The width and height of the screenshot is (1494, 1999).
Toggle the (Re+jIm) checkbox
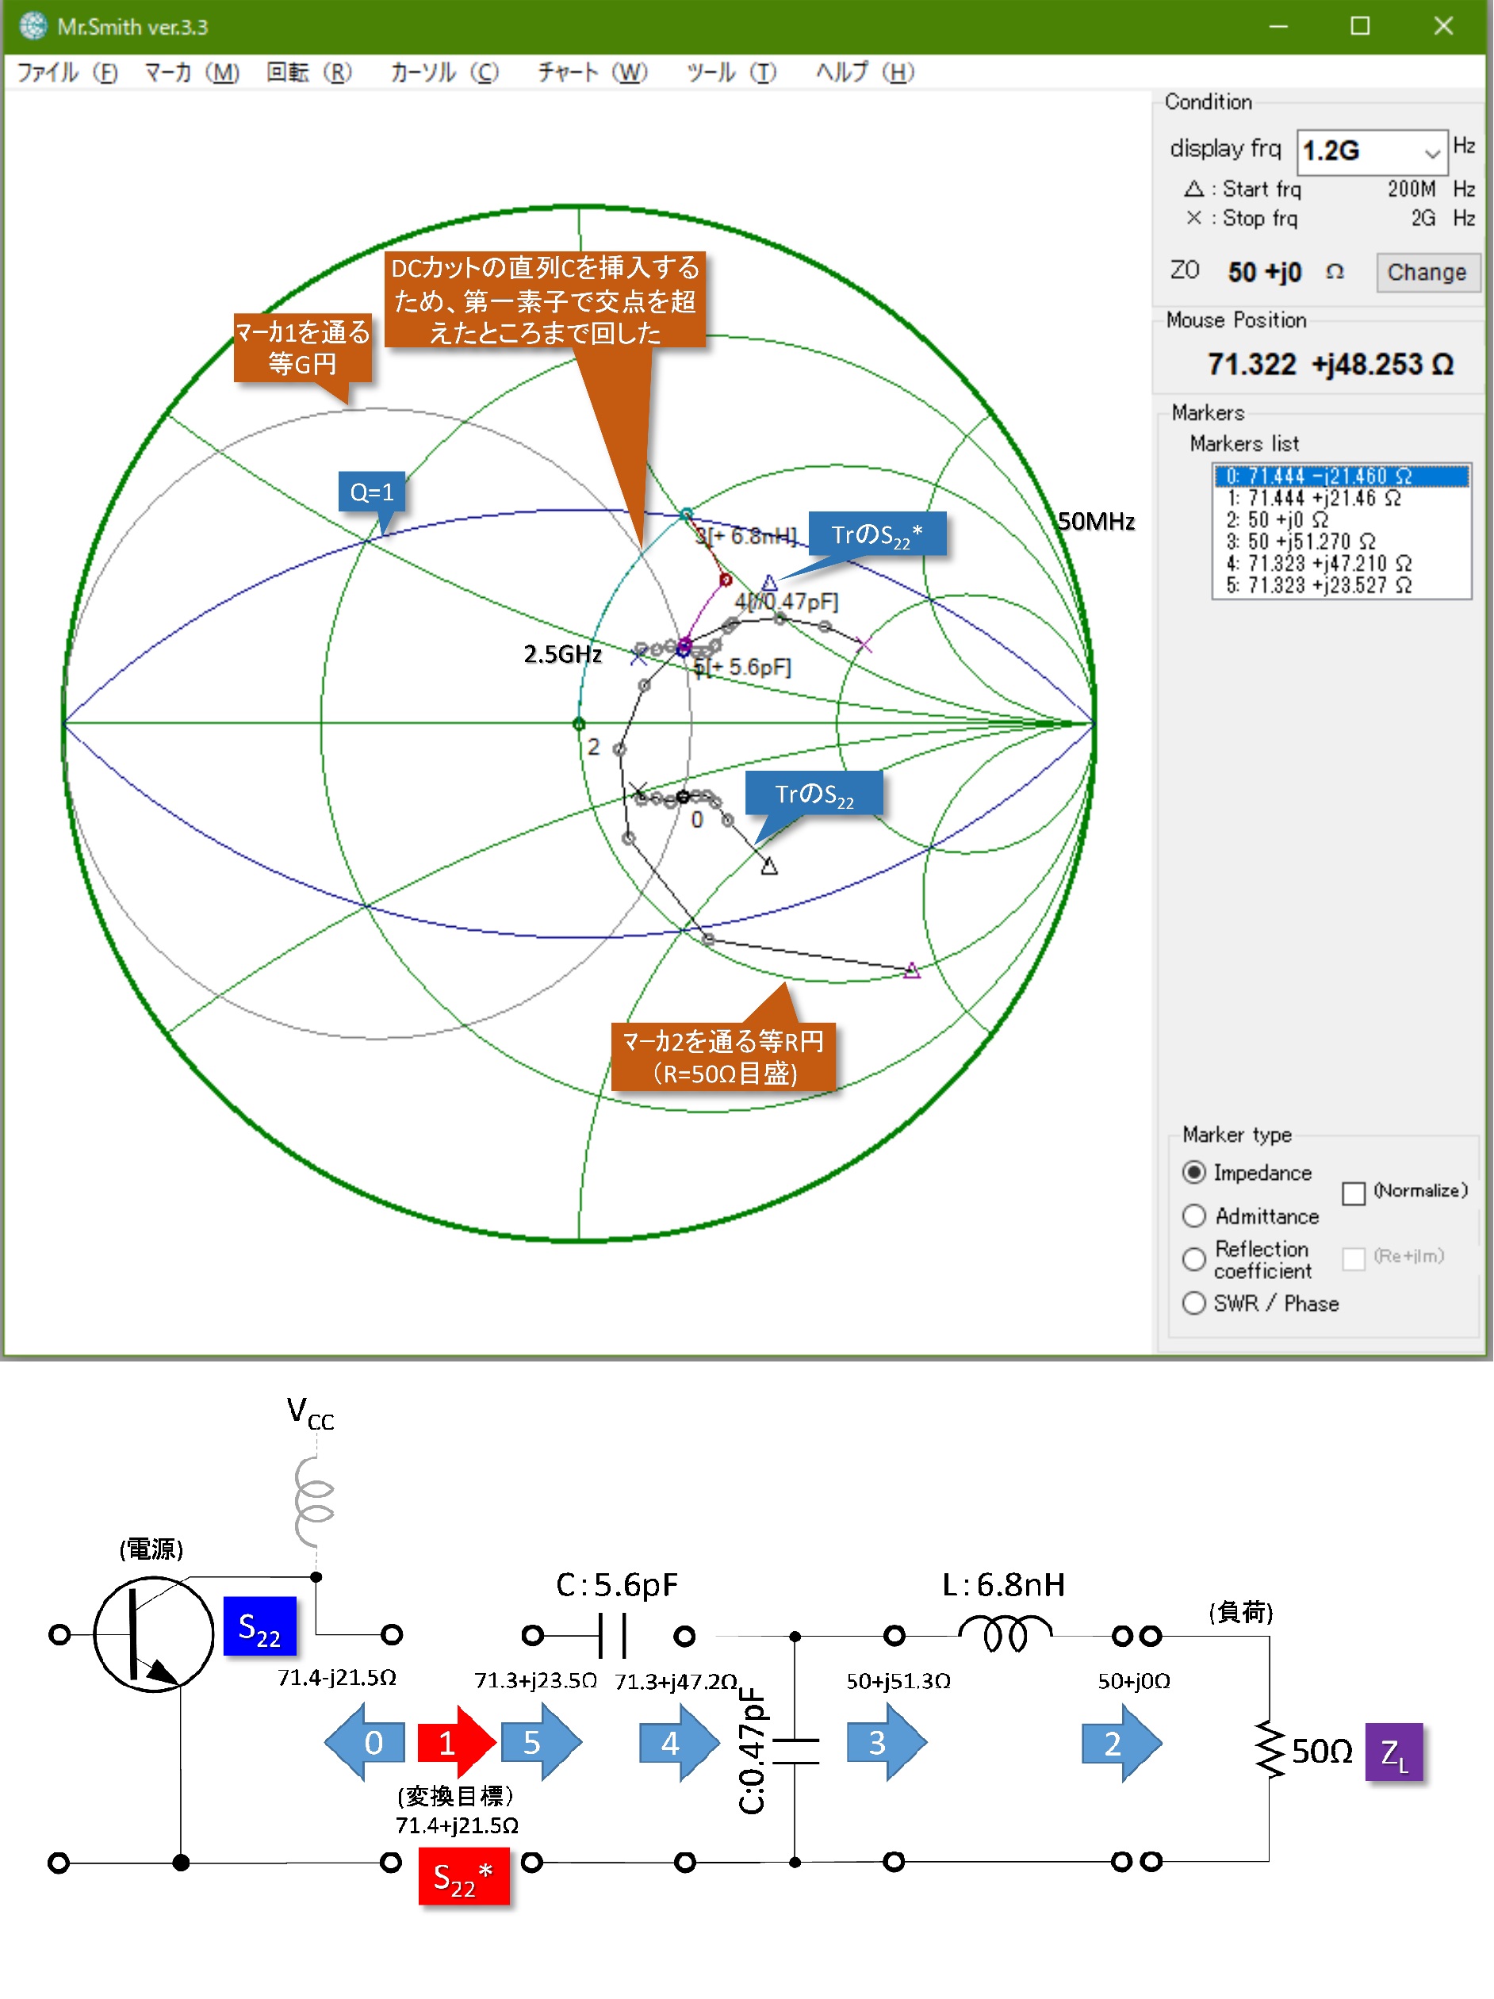pyautogui.click(x=1353, y=1258)
